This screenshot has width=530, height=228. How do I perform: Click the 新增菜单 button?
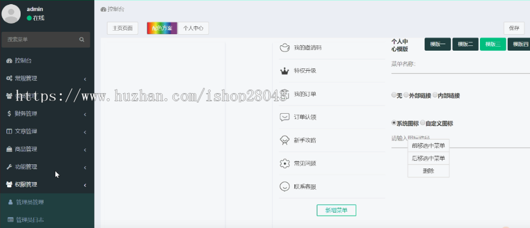coord(336,210)
